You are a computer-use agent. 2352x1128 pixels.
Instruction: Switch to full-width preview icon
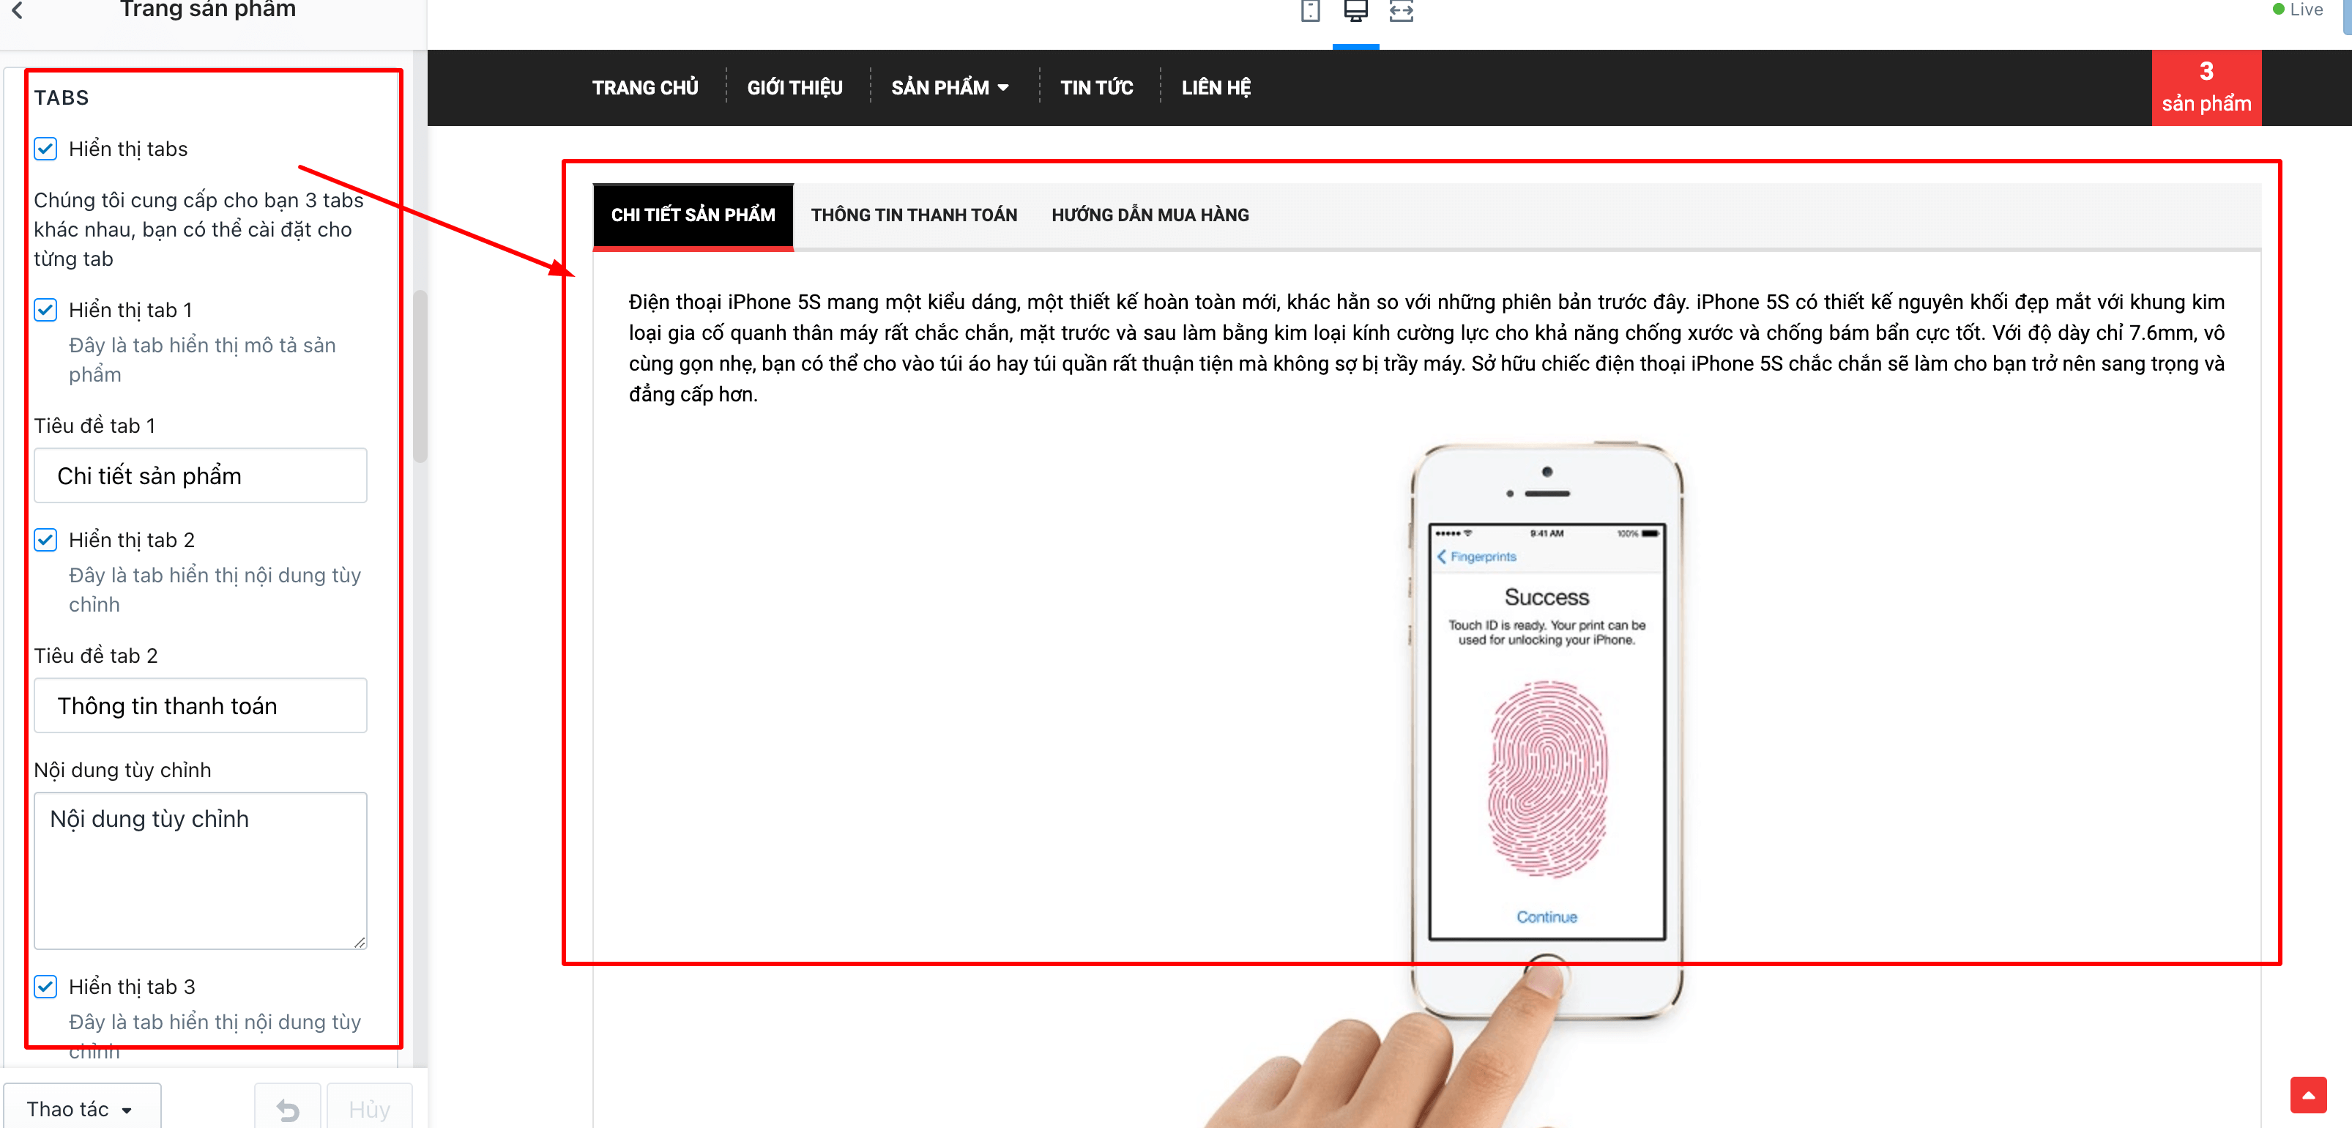pos(1402,11)
